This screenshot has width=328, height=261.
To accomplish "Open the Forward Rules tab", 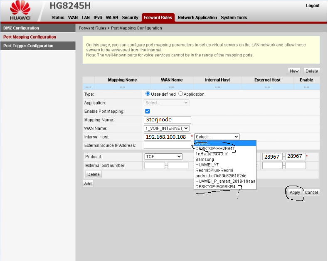I will tap(158, 17).
